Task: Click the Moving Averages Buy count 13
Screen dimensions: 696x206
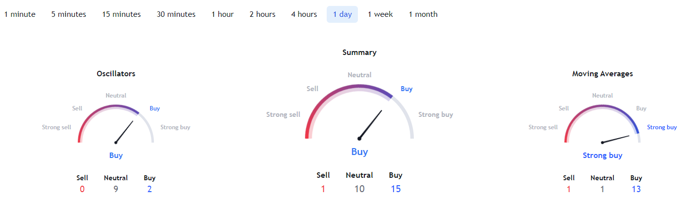Action: 636,189
